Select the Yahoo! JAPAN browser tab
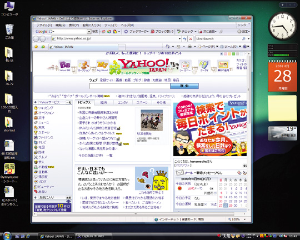This screenshot has height=240, width=300. pyautogui.click(x=83, y=47)
